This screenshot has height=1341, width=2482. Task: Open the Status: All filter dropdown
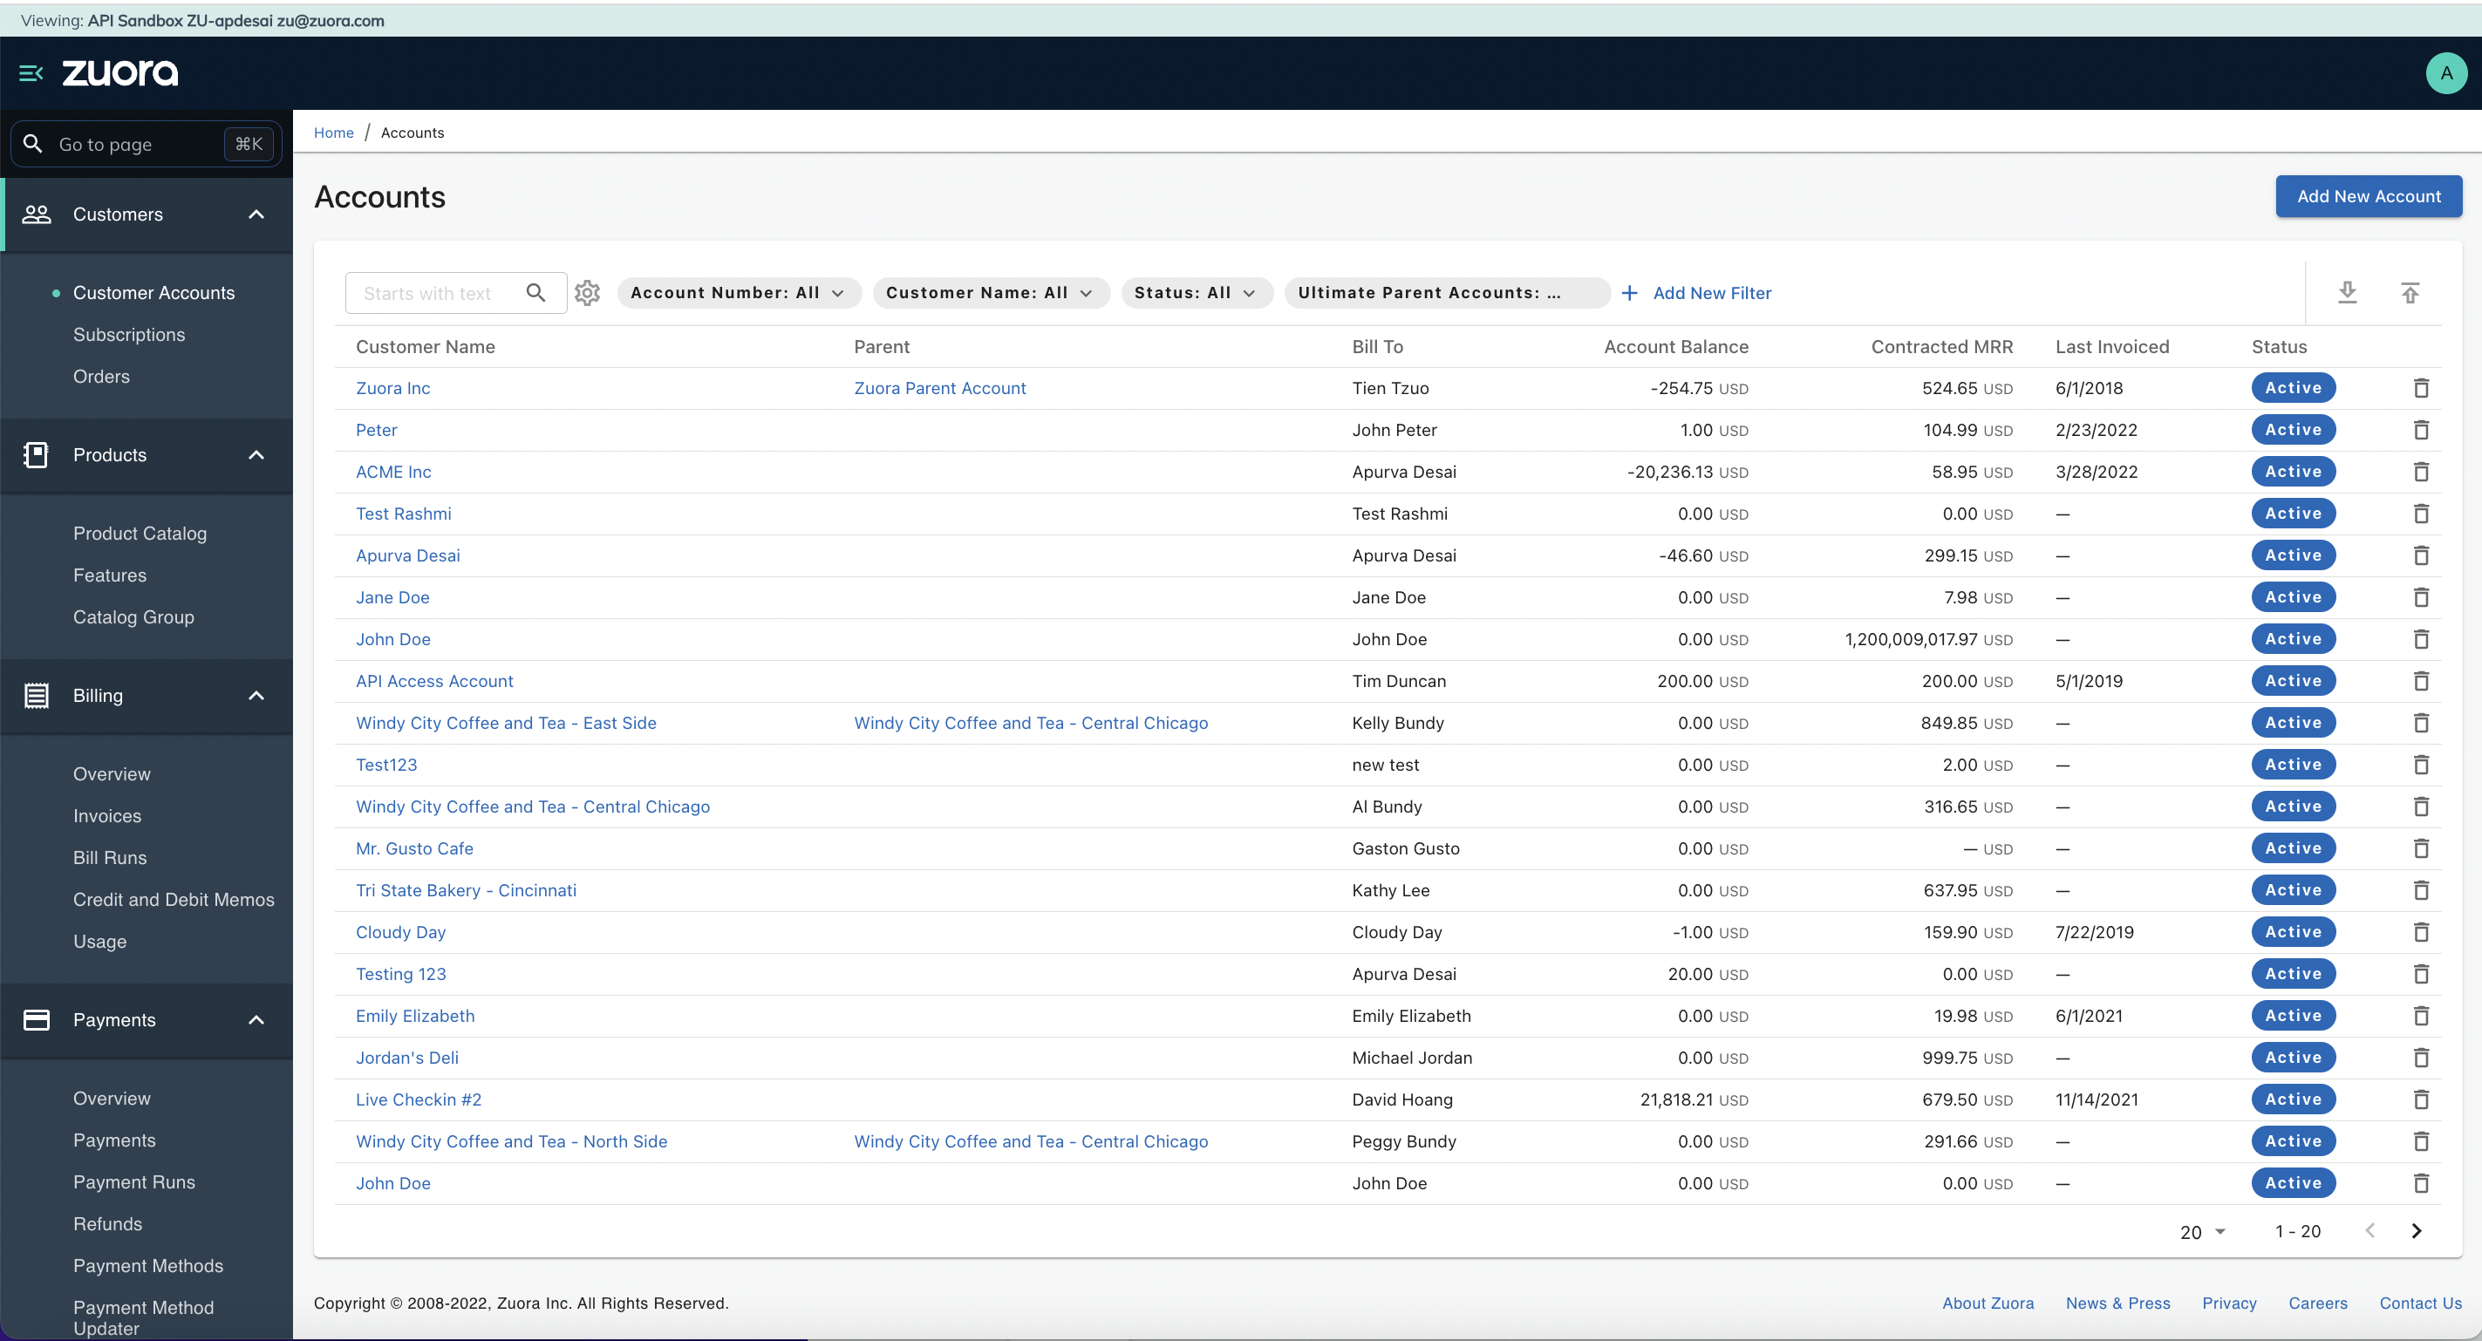pyautogui.click(x=1196, y=292)
